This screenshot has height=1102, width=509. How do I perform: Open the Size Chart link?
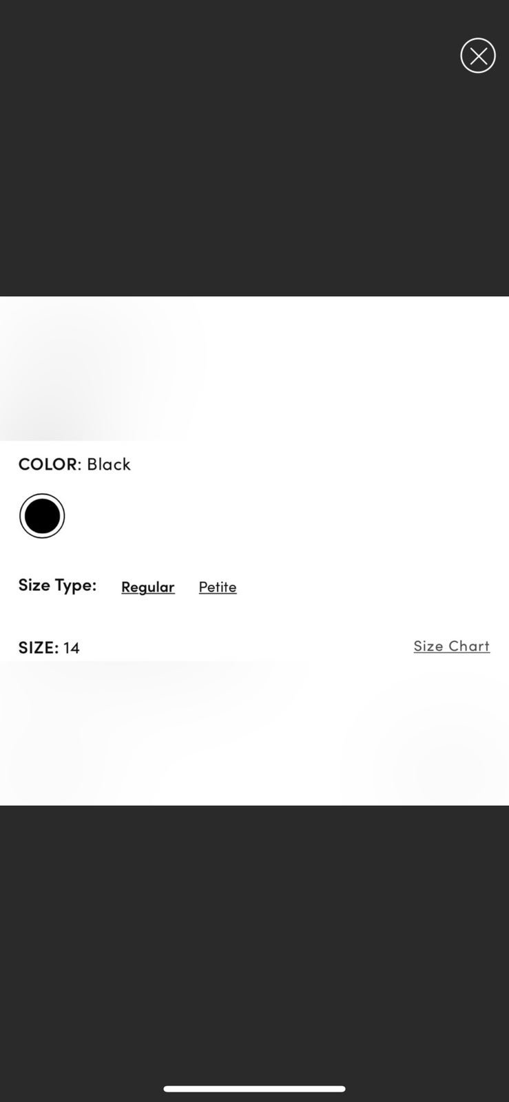click(x=452, y=646)
